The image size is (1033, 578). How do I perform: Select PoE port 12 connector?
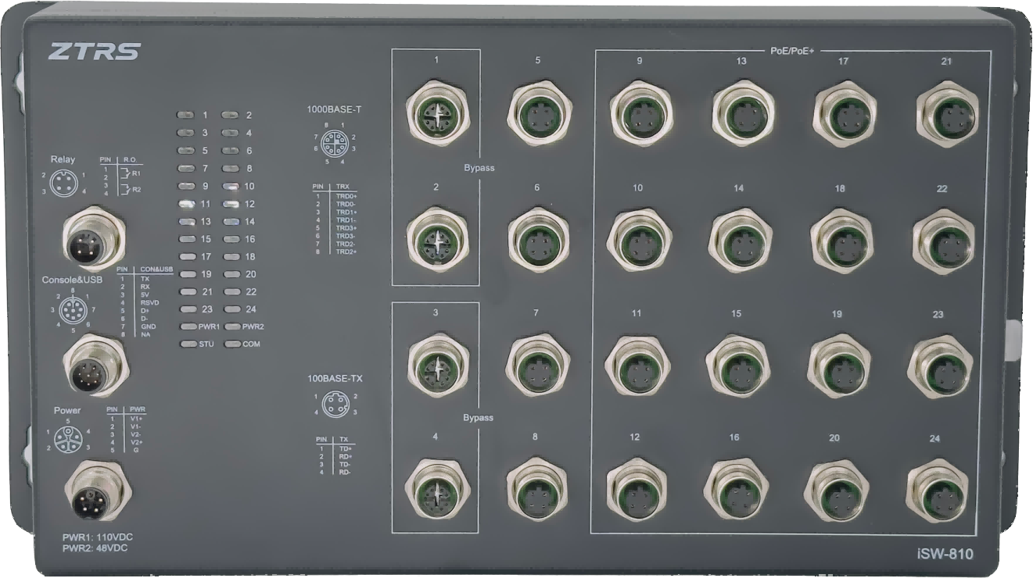pos(637,491)
